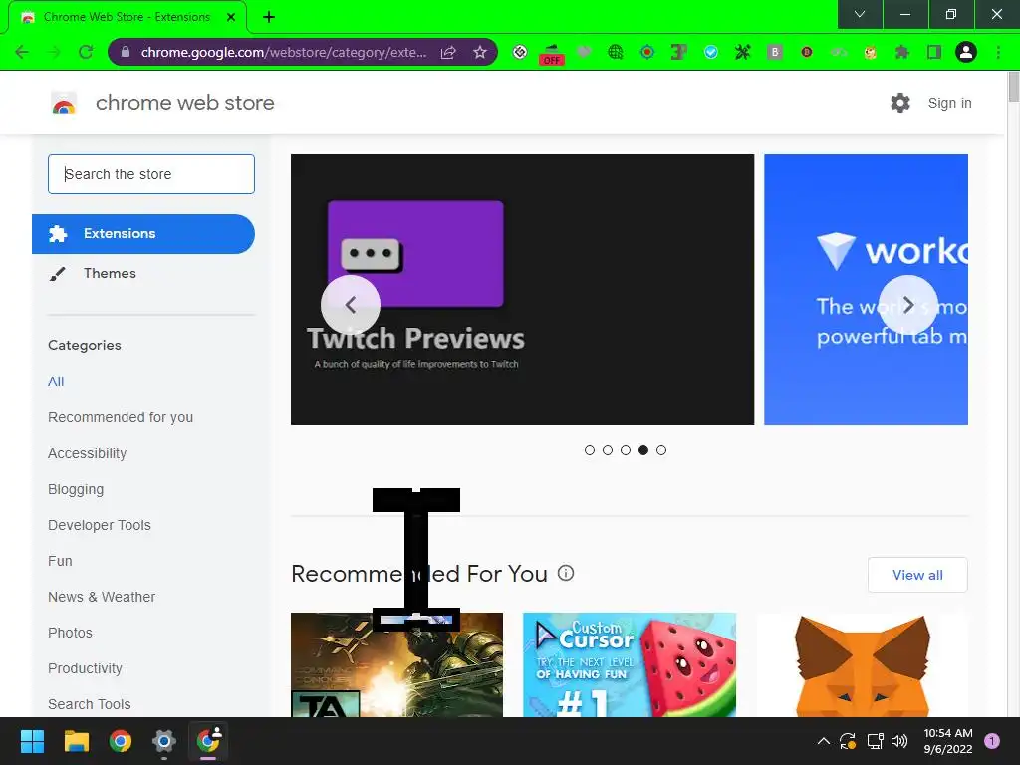Click the orange coin extension icon
This screenshot has width=1020, height=765.
807,52
